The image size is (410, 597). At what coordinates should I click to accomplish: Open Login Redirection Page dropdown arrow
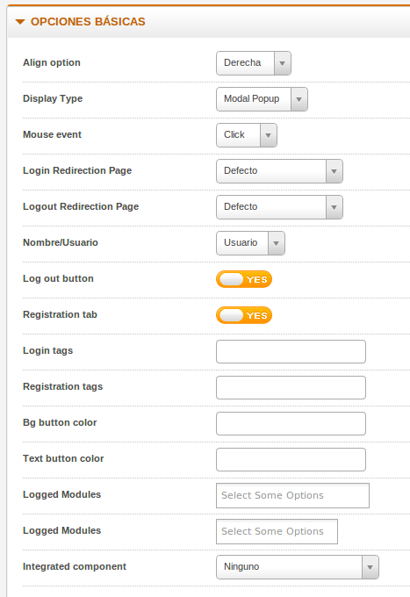click(x=334, y=171)
